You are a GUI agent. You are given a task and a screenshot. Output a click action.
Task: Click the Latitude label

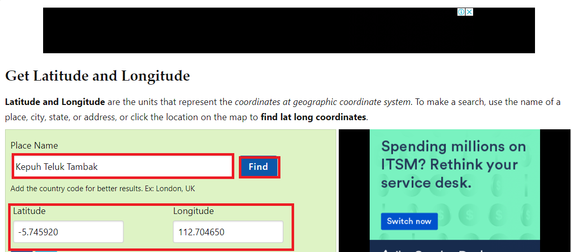[x=29, y=211]
